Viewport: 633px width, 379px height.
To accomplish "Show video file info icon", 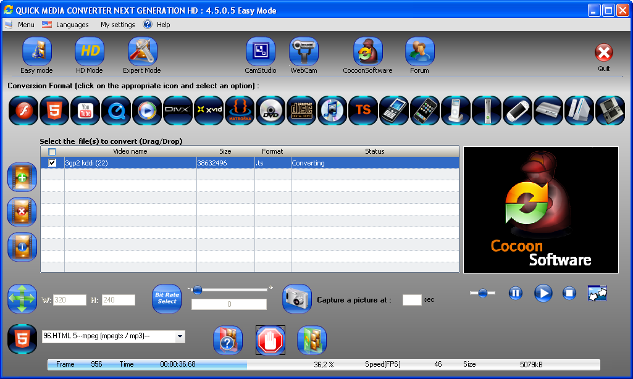I will point(22,247).
